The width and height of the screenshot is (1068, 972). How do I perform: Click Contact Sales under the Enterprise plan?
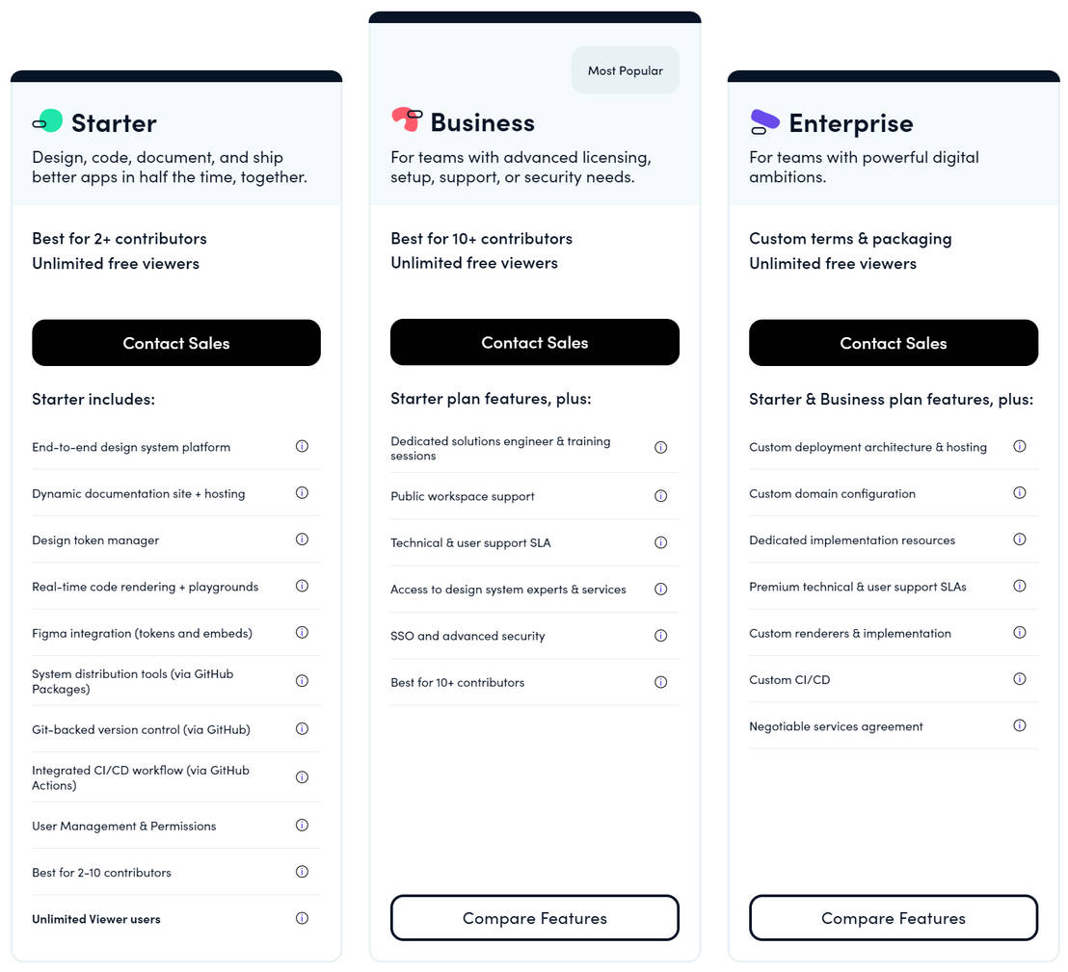pyautogui.click(x=893, y=342)
